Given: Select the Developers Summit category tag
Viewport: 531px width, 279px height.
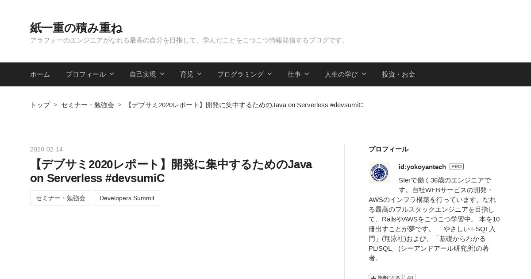Looking at the screenshot, I should pos(127,198).
